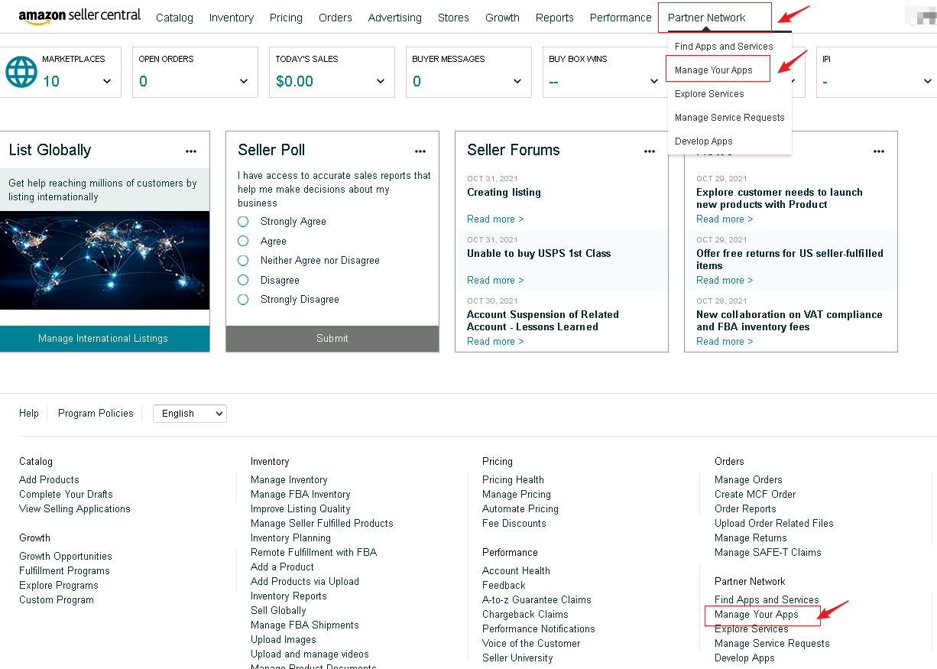937x669 pixels.
Task: Open Manage FBA Inventory footer link
Action: tap(300, 494)
